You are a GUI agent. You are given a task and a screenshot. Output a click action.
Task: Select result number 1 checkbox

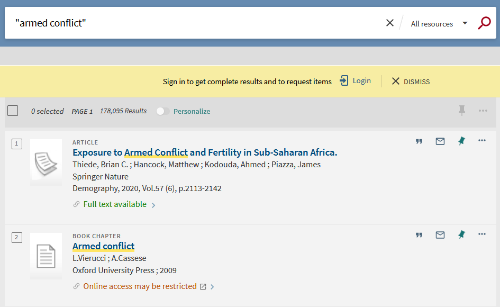[17, 144]
